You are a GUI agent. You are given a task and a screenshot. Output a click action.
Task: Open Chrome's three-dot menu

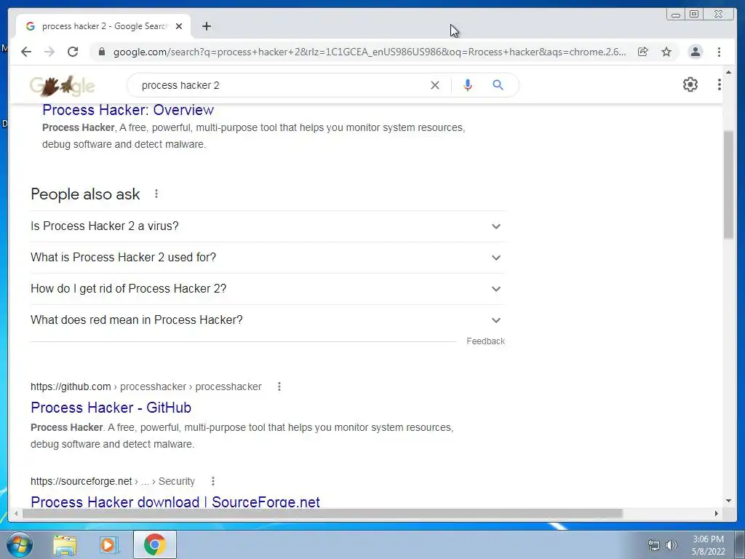[719, 52]
